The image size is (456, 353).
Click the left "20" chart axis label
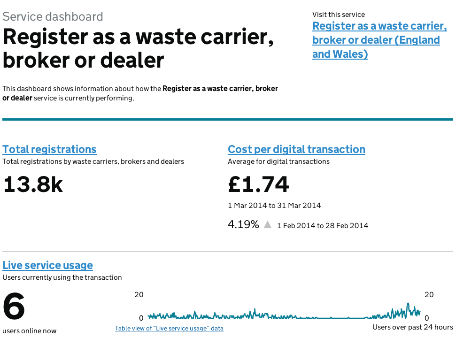click(139, 295)
